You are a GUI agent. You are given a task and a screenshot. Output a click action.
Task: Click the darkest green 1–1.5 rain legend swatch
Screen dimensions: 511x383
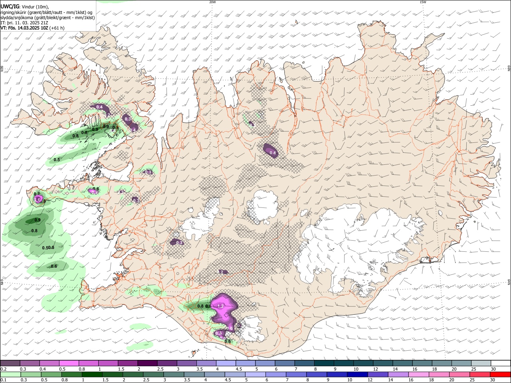click(x=93, y=375)
